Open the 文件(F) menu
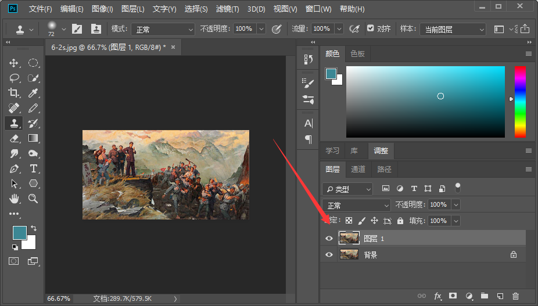This screenshot has height=306, width=538. 41,9
